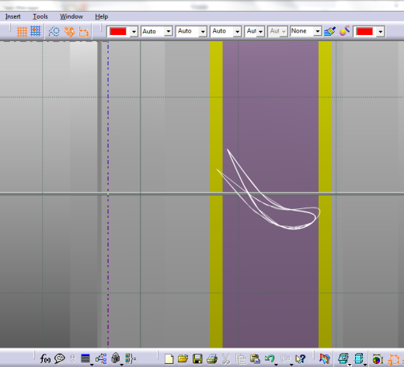Open the Design Table icon
This screenshot has width=404, height=367.
point(85,358)
